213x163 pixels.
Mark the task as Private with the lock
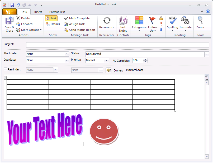(x=161, y=18)
